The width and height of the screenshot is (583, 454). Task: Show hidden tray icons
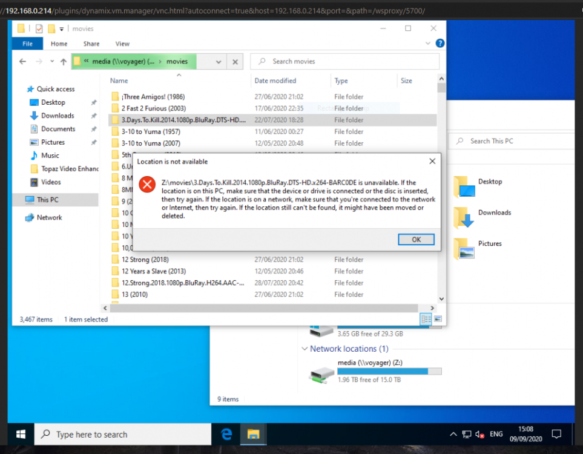[453, 434]
